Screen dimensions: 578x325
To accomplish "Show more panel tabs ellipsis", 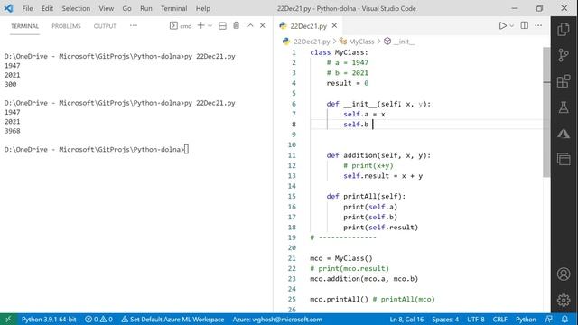I will [134, 25].
